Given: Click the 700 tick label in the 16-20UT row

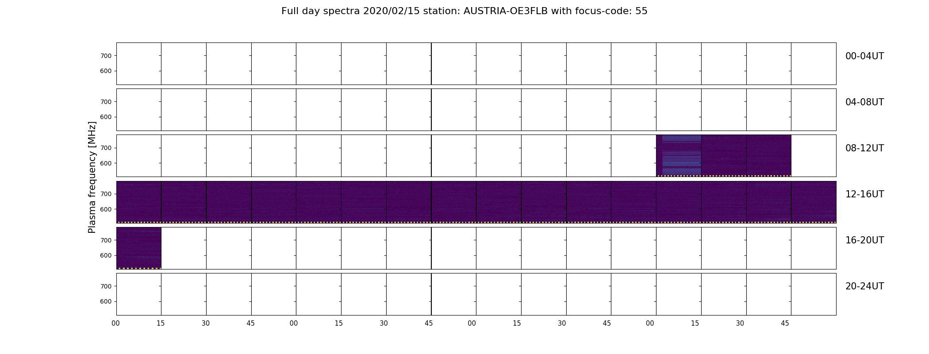Looking at the screenshot, I should click(x=106, y=240).
